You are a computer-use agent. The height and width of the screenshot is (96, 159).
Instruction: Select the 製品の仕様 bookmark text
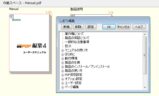coord(72,62)
